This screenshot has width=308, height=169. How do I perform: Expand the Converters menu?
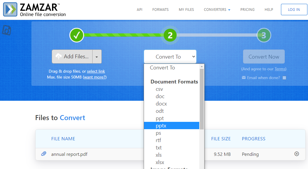[217, 10]
